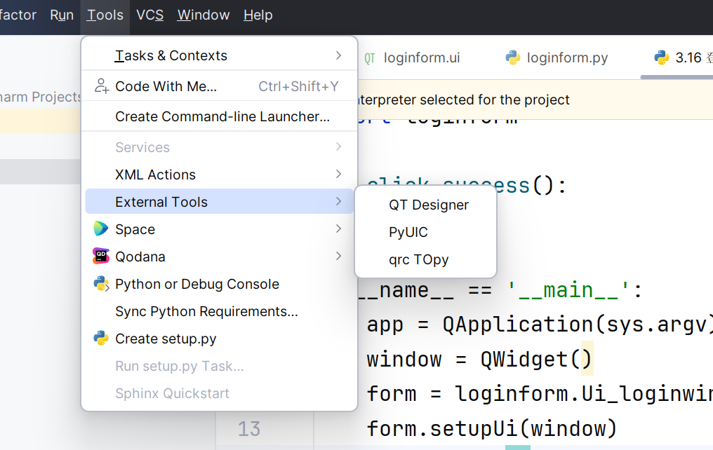
Task: Open the Tools menu in menu bar
Action: point(105,15)
